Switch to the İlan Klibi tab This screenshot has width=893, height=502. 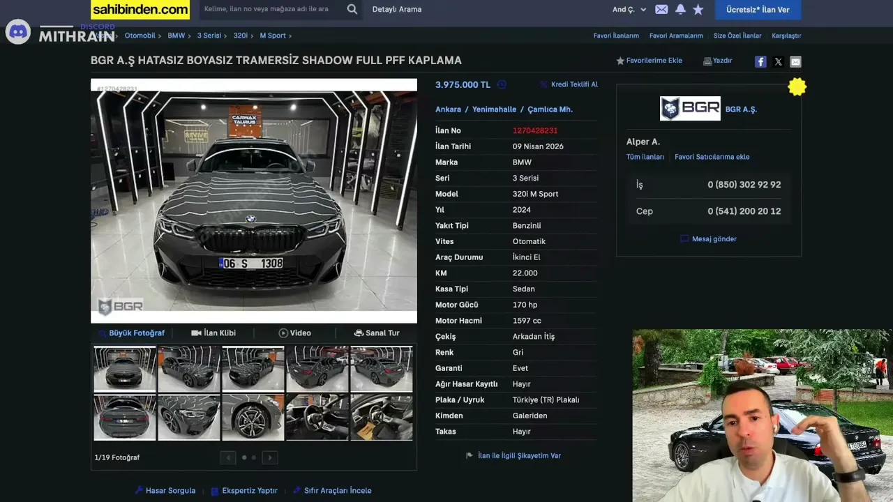click(213, 333)
